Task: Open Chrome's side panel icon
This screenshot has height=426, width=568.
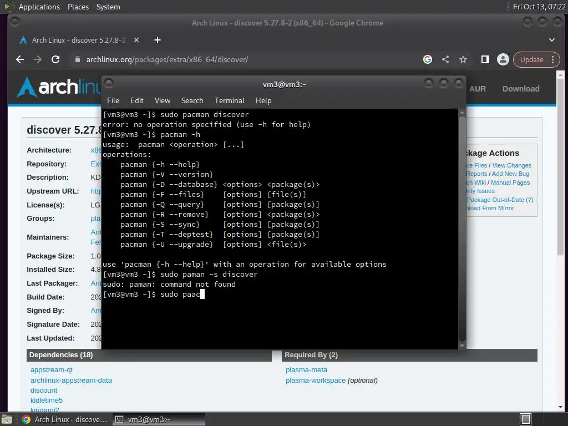Action: click(x=485, y=59)
